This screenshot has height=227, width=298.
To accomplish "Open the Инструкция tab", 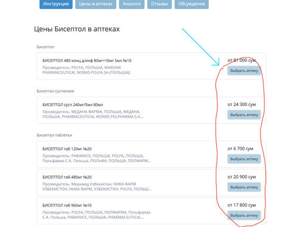I will point(56,4).
